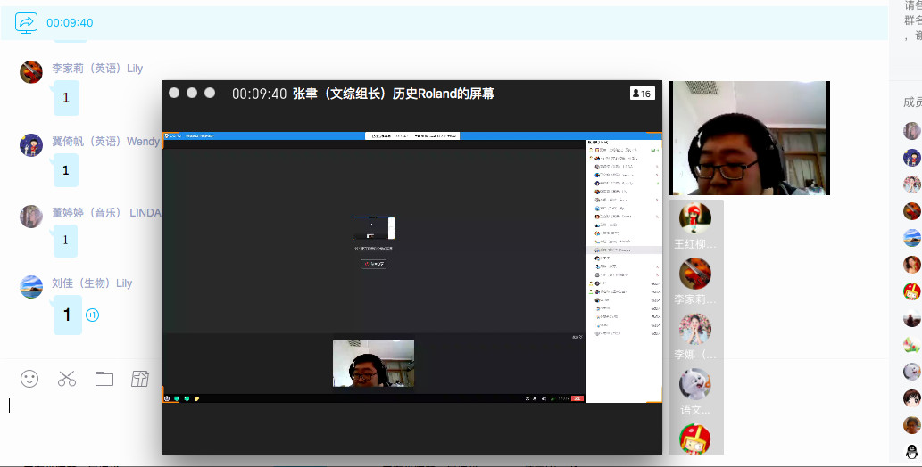Click the presenter's large webcam video
This screenshot has height=467, width=922.
click(x=748, y=138)
